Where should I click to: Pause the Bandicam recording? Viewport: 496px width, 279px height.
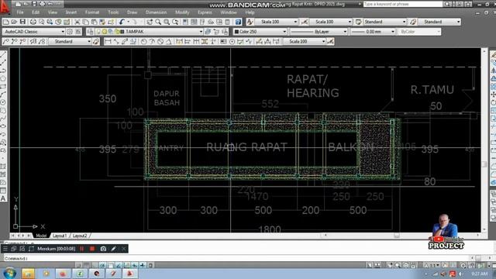[x=82, y=249]
